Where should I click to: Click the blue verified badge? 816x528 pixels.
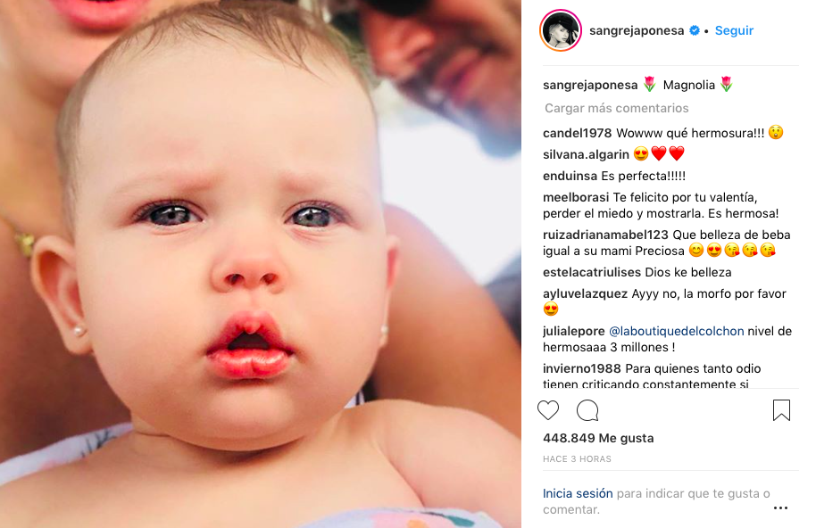[x=695, y=30]
